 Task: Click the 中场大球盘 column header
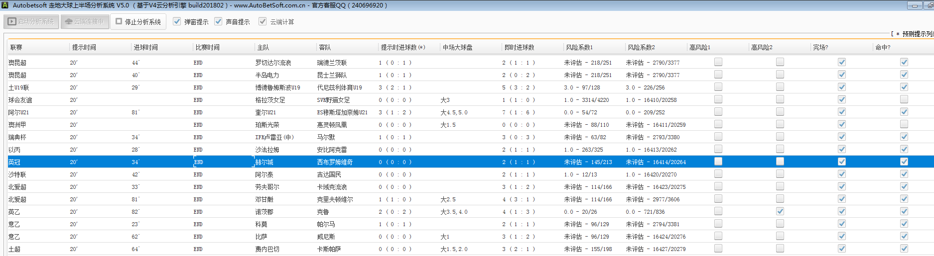click(x=457, y=47)
